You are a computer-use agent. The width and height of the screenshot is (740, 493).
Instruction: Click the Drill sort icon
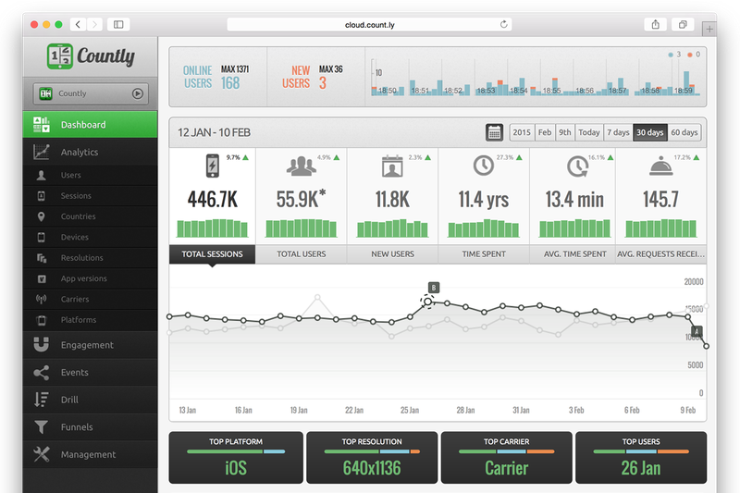(41, 400)
